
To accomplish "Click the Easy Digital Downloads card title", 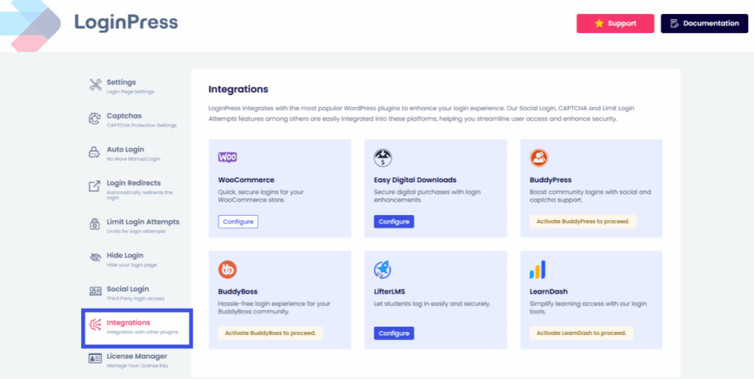I will [415, 180].
